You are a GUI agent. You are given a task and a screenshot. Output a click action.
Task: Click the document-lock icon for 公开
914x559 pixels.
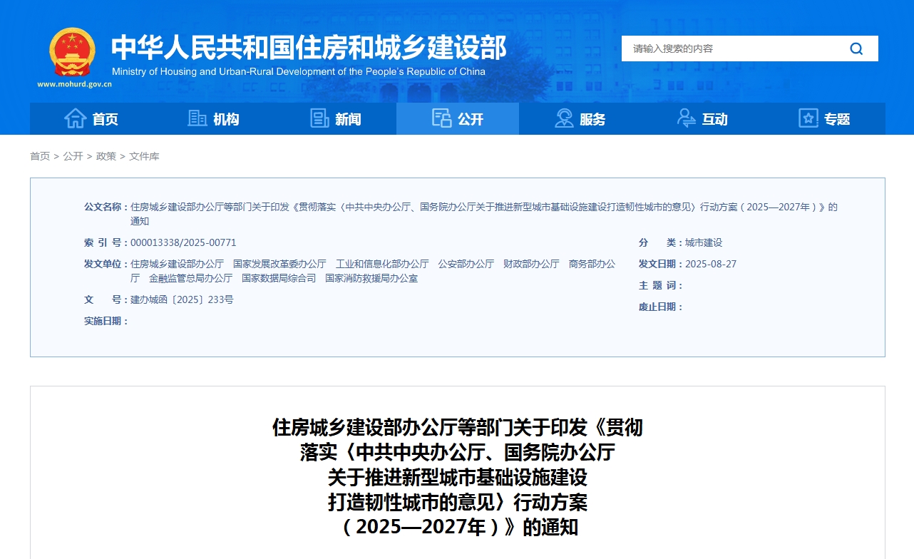pyautogui.click(x=441, y=118)
